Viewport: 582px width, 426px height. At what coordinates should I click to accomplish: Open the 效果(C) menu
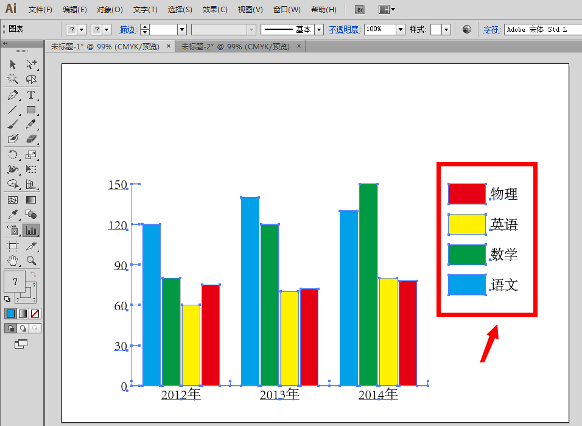pos(215,10)
